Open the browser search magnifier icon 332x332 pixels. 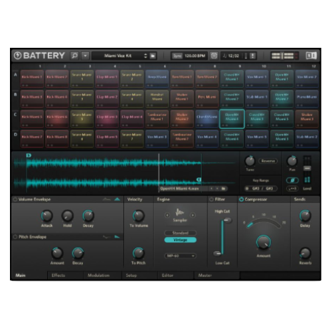[x=74, y=56]
